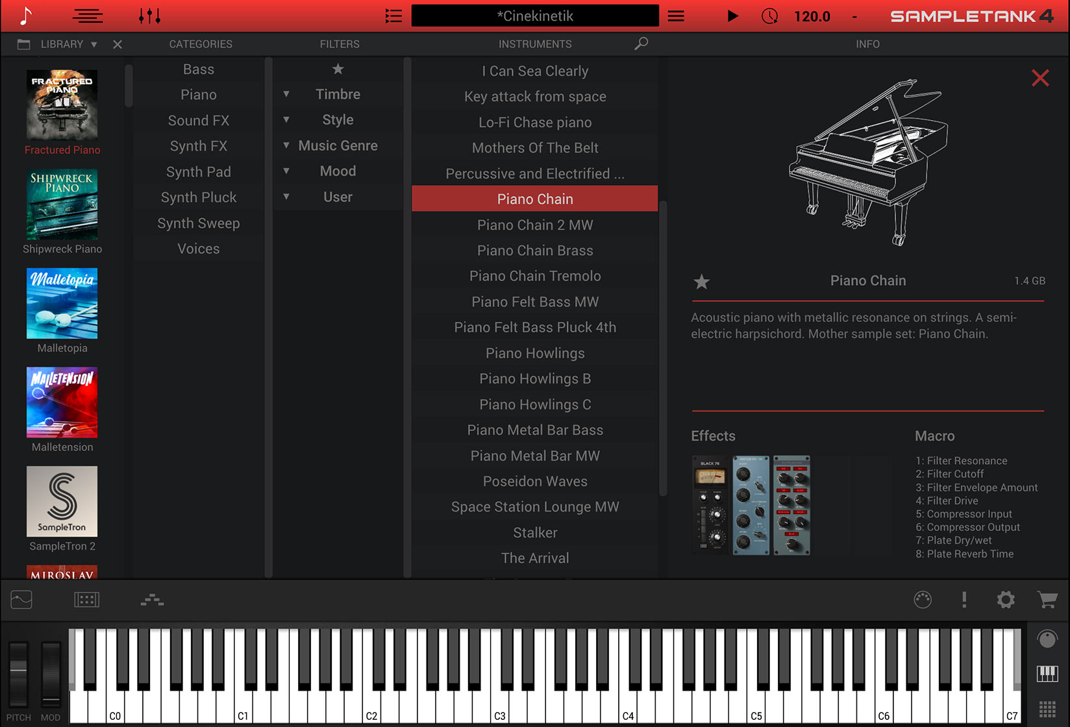The height and width of the screenshot is (727, 1070).
Task: Select the Piano Howlings instrument
Action: pos(534,353)
